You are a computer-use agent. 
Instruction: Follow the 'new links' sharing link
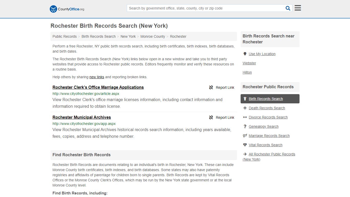(97, 77)
